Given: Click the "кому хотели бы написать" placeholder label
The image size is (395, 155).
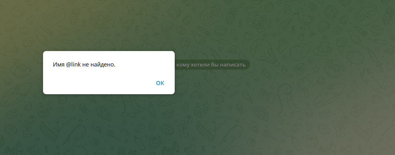Looking at the screenshot, I should point(211,65).
